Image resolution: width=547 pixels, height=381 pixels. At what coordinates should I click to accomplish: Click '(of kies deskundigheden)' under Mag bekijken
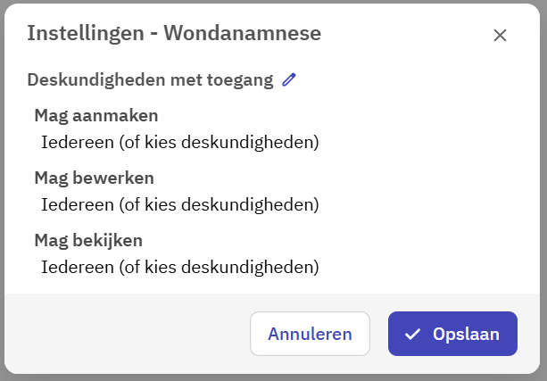click(219, 267)
